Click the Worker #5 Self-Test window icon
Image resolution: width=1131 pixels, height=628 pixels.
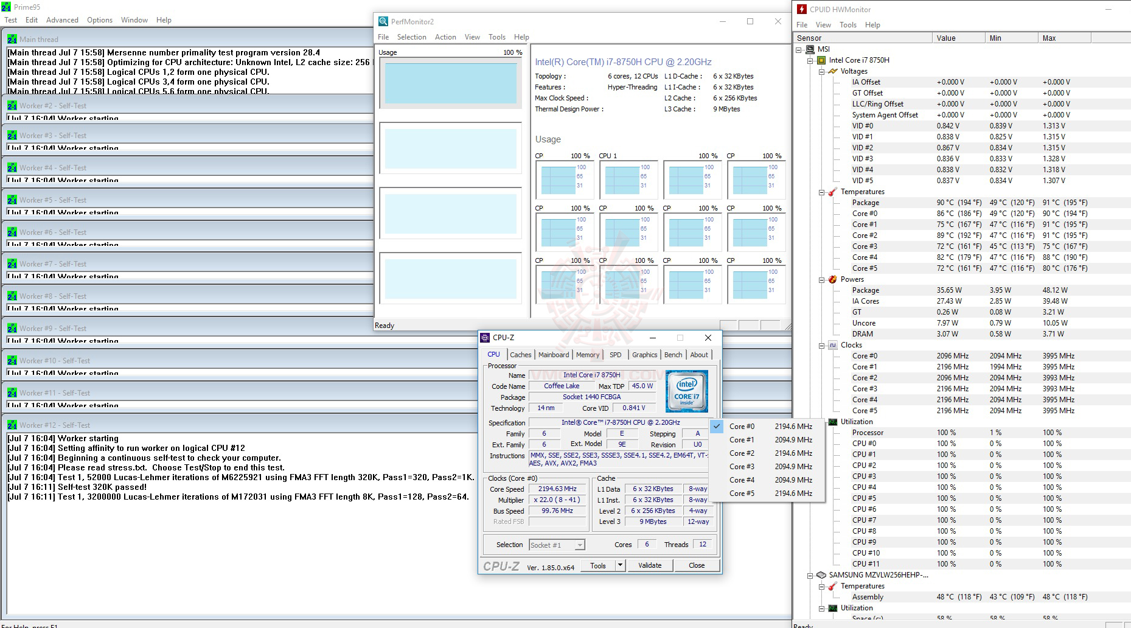pos(12,200)
